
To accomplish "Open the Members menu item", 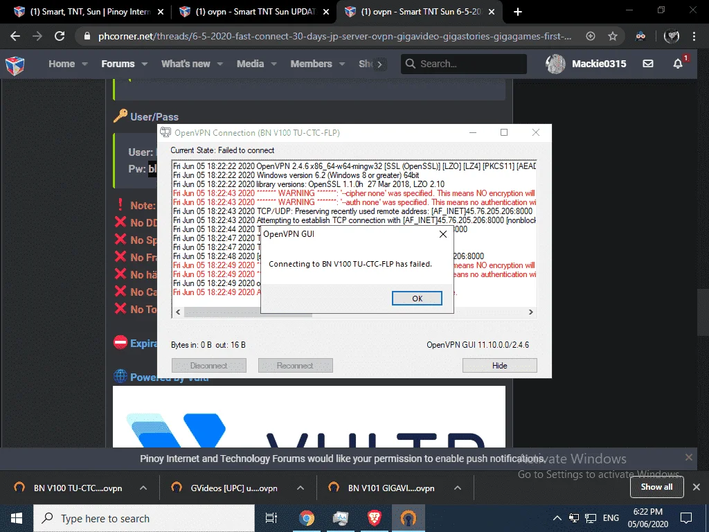I will coord(311,64).
